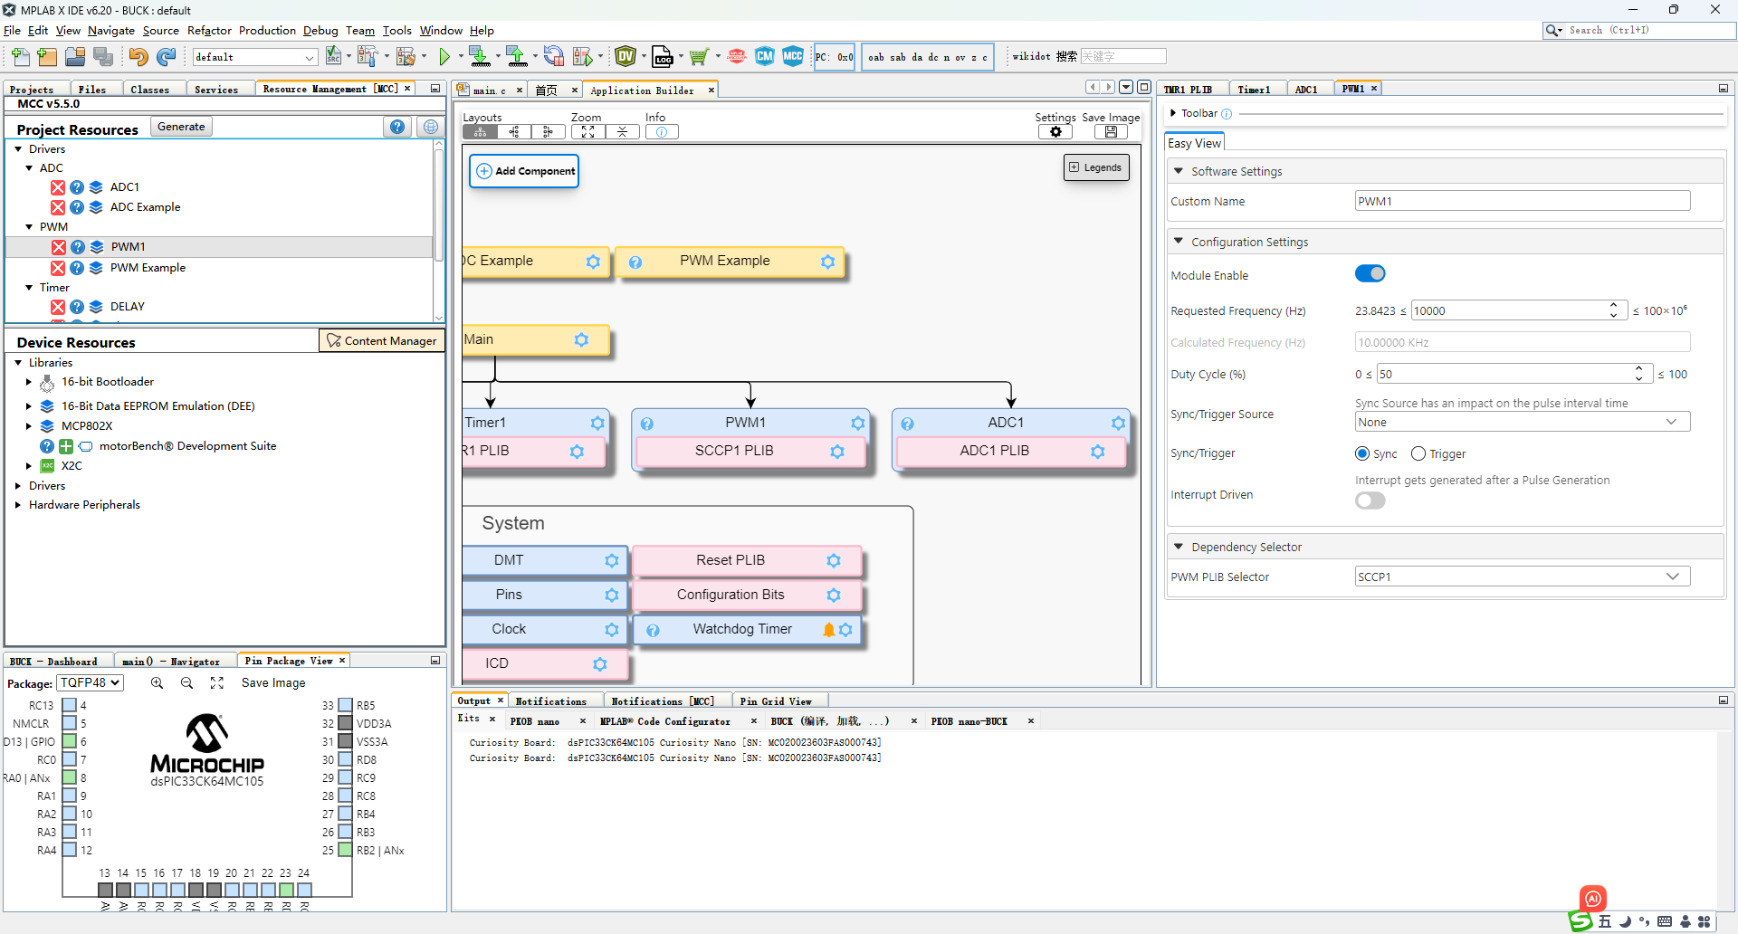The width and height of the screenshot is (1738, 934).
Task: Increase Requested Frequency with up stepper
Action: point(1613,306)
